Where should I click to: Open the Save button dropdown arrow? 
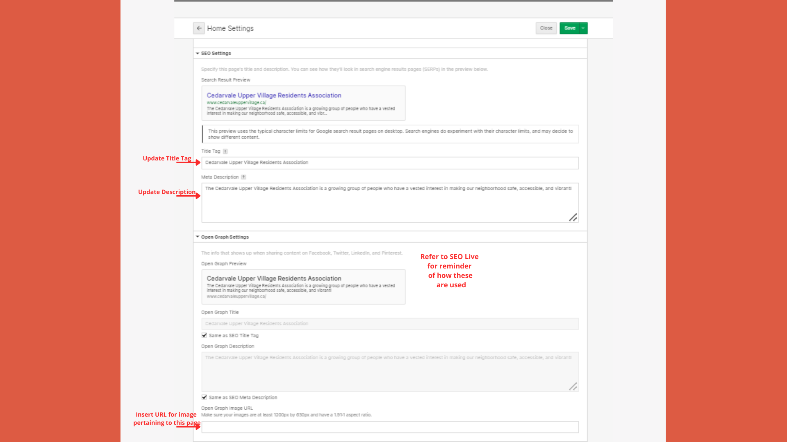pos(583,28)
